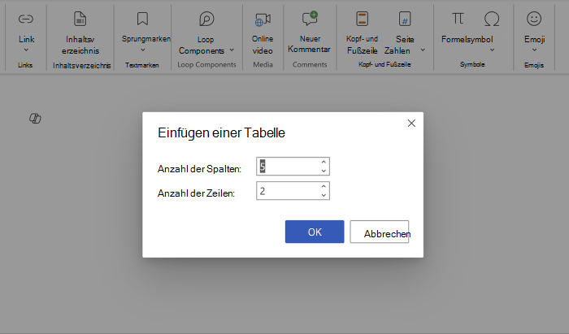The width and height of the screenshot is (569, 334).
Task: Click the Link icon in ribbon
Action: pos(26,19)
